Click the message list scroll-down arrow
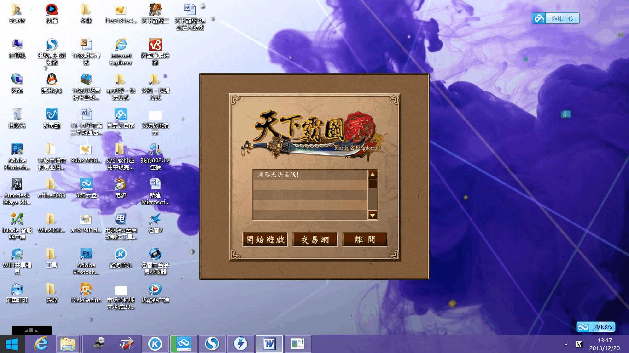 tap(373, 215)
